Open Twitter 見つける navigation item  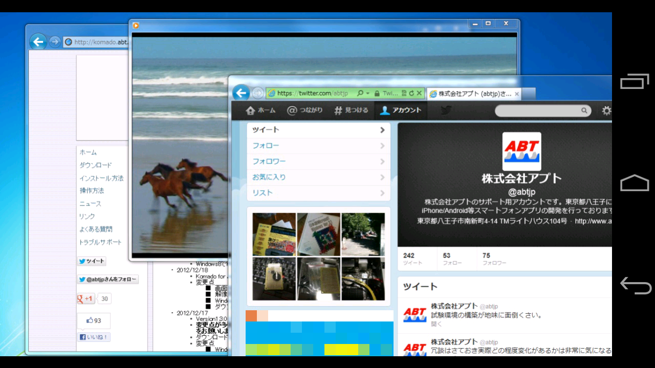(x=351, y=110)
